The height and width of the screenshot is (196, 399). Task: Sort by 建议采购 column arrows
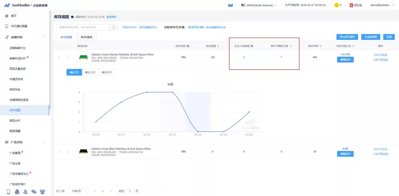click(x=321, y=46)
